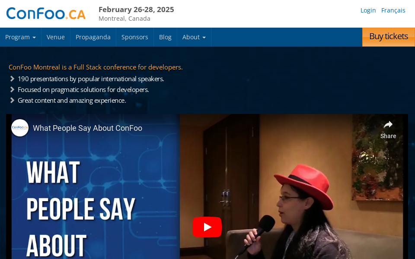Click the ConFoo channel avatar in the video
This screenshot has width=415, height=259.
tap(19, 128)
